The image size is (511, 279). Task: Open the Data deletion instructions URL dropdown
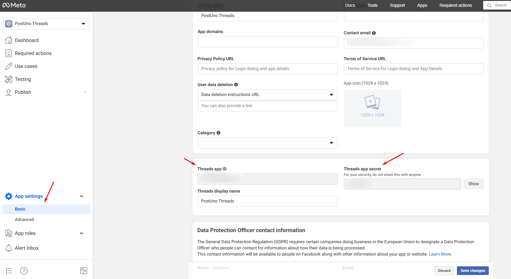tap(267, 95)
